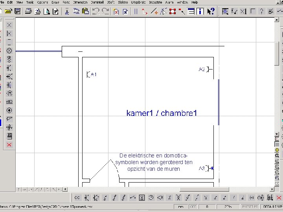This screenshot has height=212, width=283.
Task: Select the trolley symbol in bottom toolbar
Action: [x=270, y=198]
